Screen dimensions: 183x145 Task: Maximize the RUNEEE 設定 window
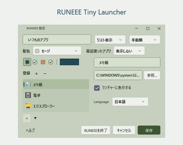(x=148, y=28)
